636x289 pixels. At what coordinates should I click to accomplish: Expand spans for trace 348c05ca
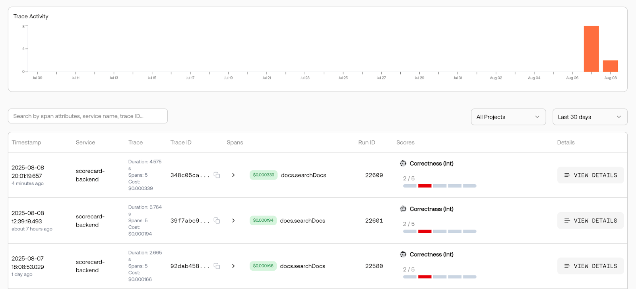coord(233,175)
